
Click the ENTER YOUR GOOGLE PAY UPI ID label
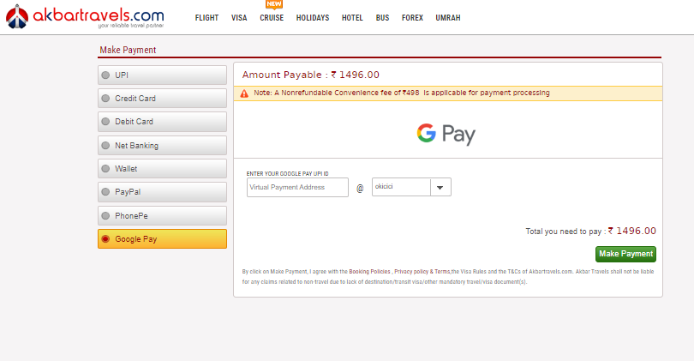point(288,173)
